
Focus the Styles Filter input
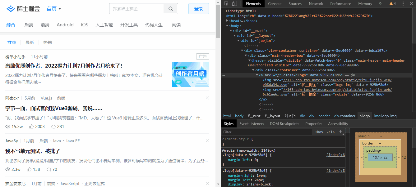(x=266, y=132)
